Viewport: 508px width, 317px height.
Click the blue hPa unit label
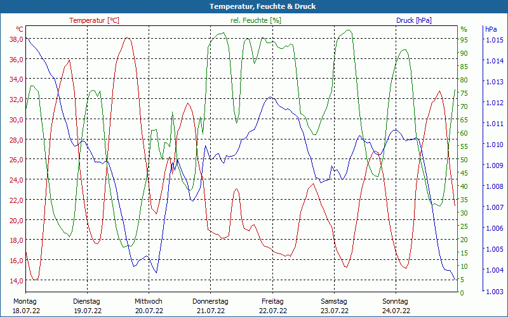point(491,29)
